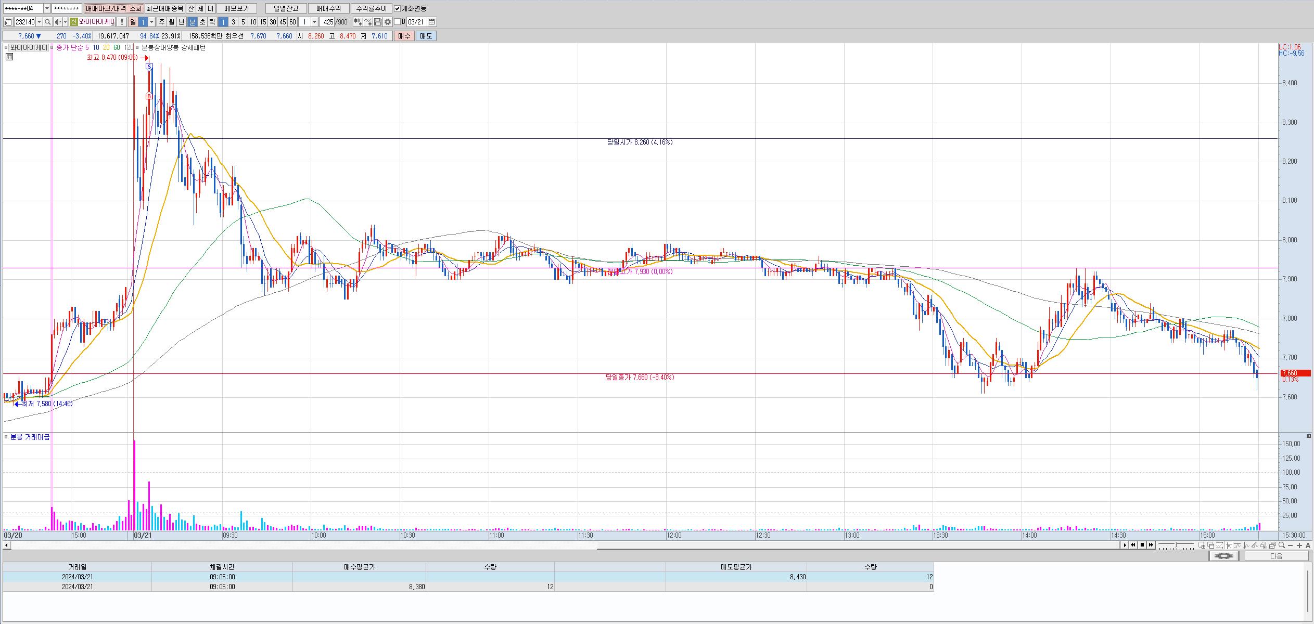Screen dimensions: 1314x624
Task: Switch to the 매매수익 tab
Action: click(328, 9)
